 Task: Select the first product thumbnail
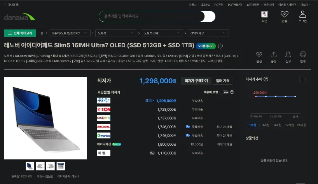coord(30,166)
